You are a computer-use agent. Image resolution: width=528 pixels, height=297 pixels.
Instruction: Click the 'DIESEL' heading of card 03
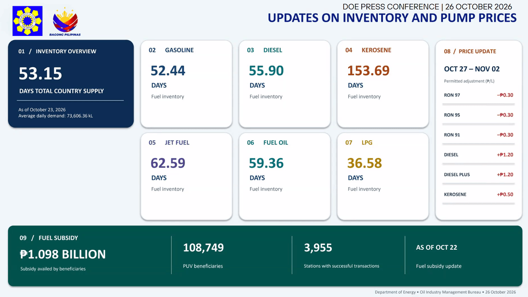tap(273, 50)
